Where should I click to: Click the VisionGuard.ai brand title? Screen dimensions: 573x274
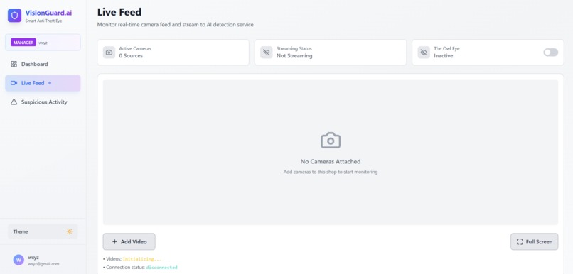click(x=48, y=13)
